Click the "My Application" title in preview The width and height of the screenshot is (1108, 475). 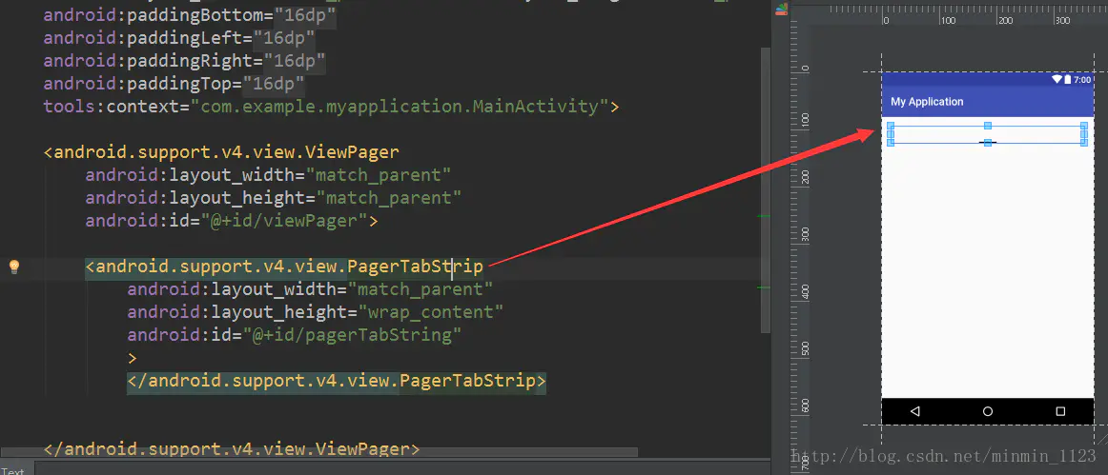pos(927,102)
